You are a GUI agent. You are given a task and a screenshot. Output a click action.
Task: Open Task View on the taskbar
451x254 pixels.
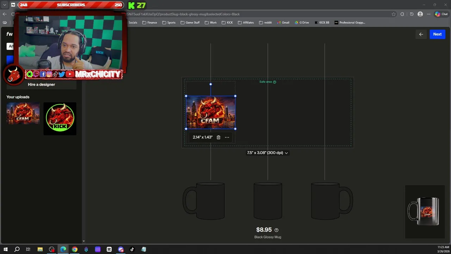pos(28,249)
